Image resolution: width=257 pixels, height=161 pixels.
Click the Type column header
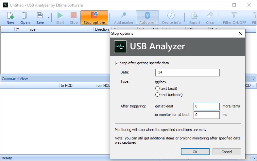60,29
